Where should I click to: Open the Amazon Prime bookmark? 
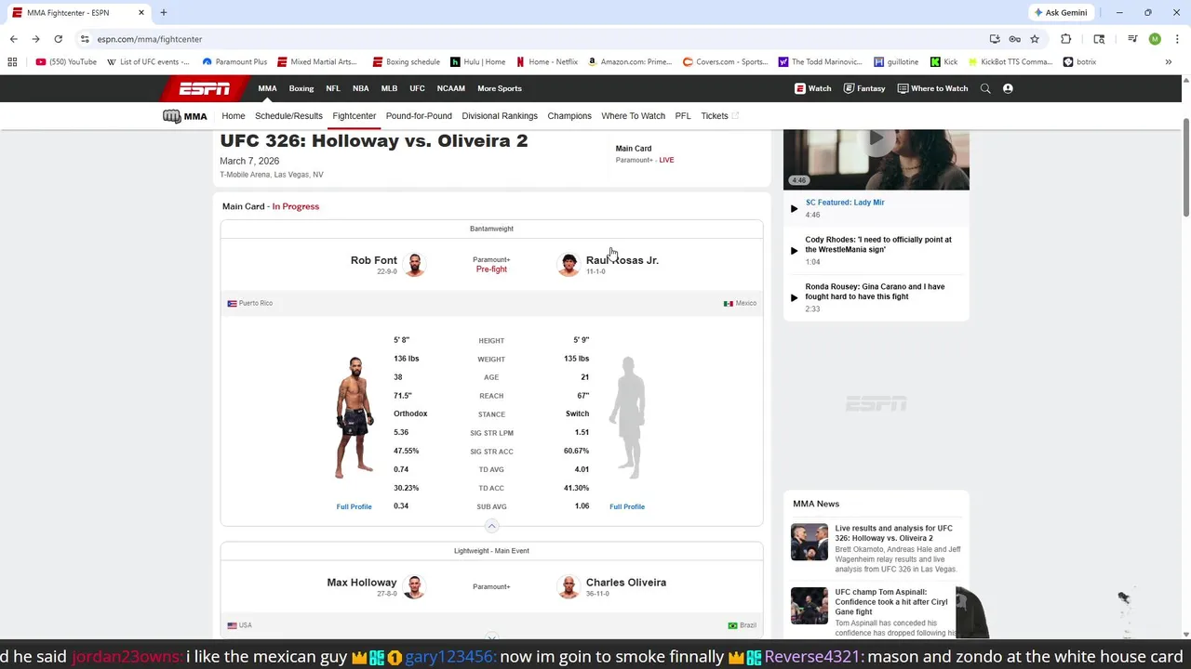coord(629,62)
